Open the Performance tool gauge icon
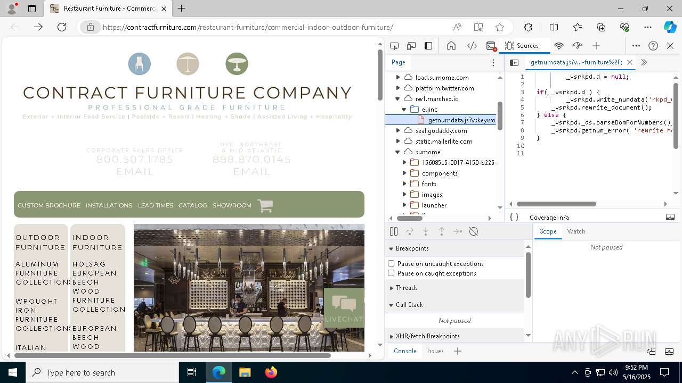 point(578,46)
